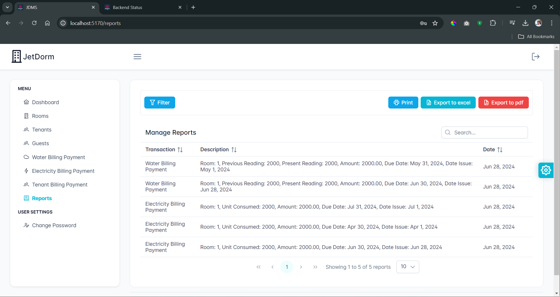Bookmark this page with star icon
The width and height of the screenshot is (560, 297).
[x=435, y=23]
